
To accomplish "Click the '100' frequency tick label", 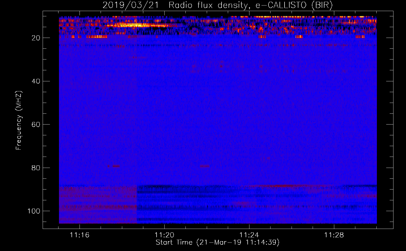I will (34, 211).
